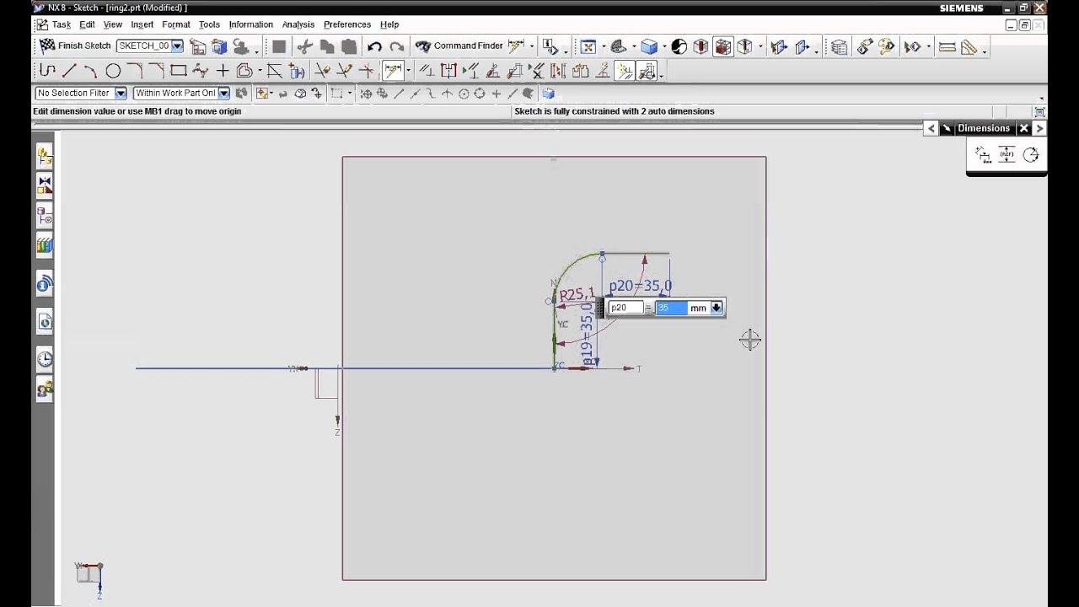The width and height of the screenshot is (1079, 607).
Task: Open the Help menu
Action: pyautogui.click(x=389, y=24)
